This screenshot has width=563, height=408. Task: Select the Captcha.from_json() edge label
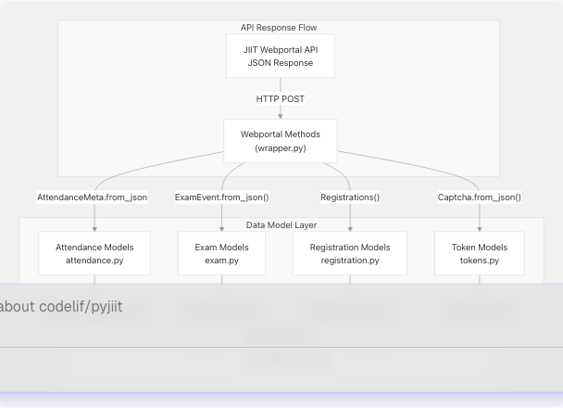479,198
